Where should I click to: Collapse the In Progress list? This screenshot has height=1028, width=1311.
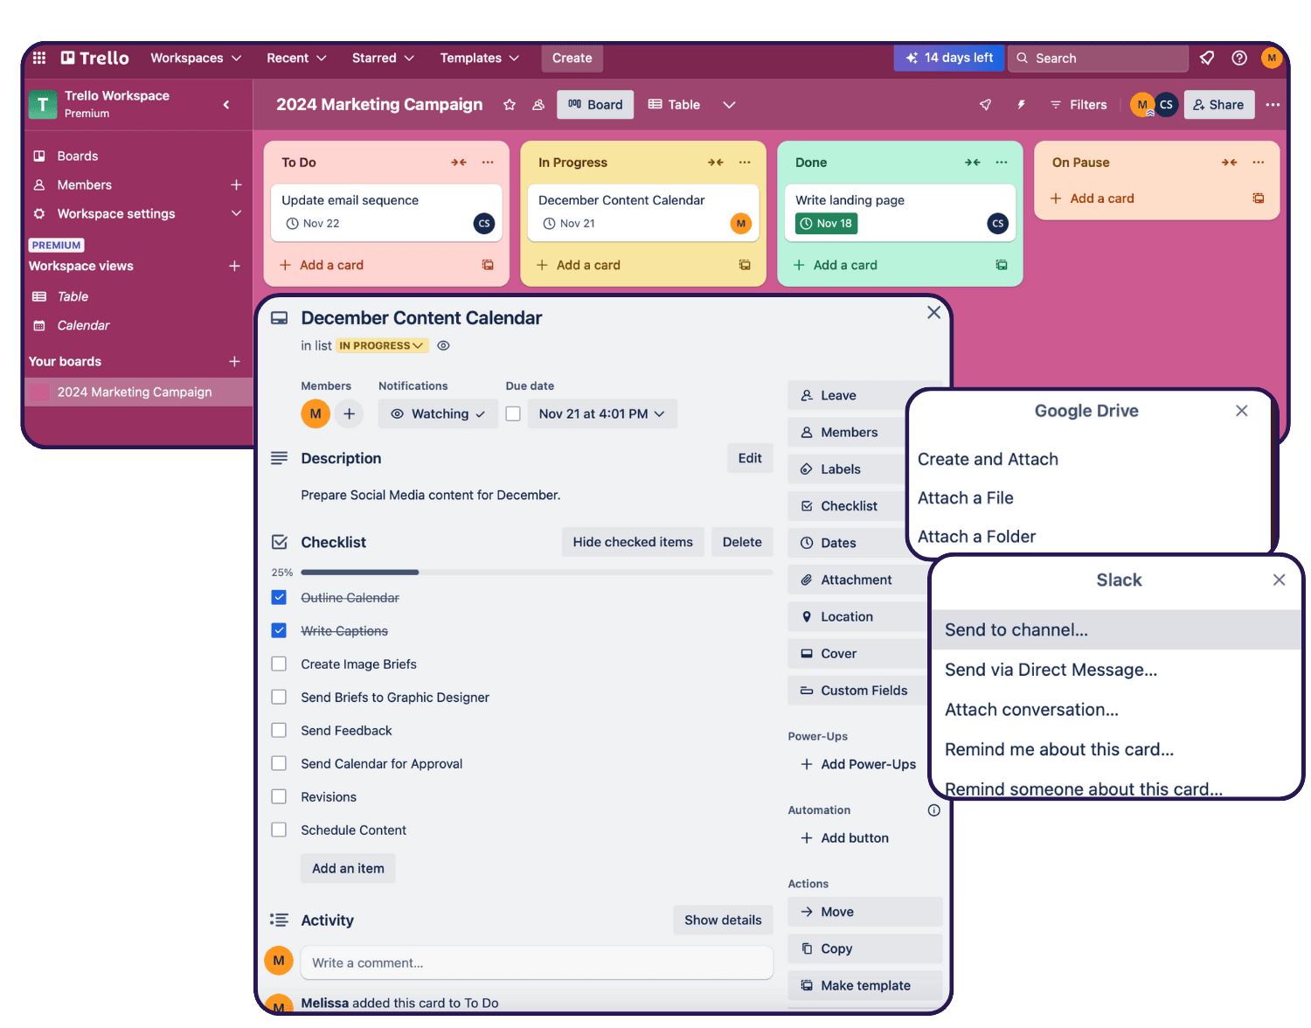[716, 163]
